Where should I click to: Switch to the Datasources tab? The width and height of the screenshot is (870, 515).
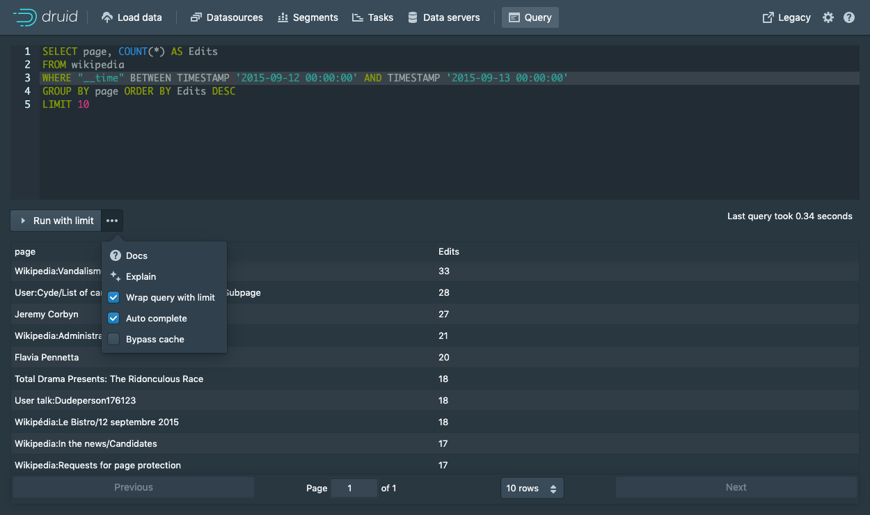[x=226, y=17]
